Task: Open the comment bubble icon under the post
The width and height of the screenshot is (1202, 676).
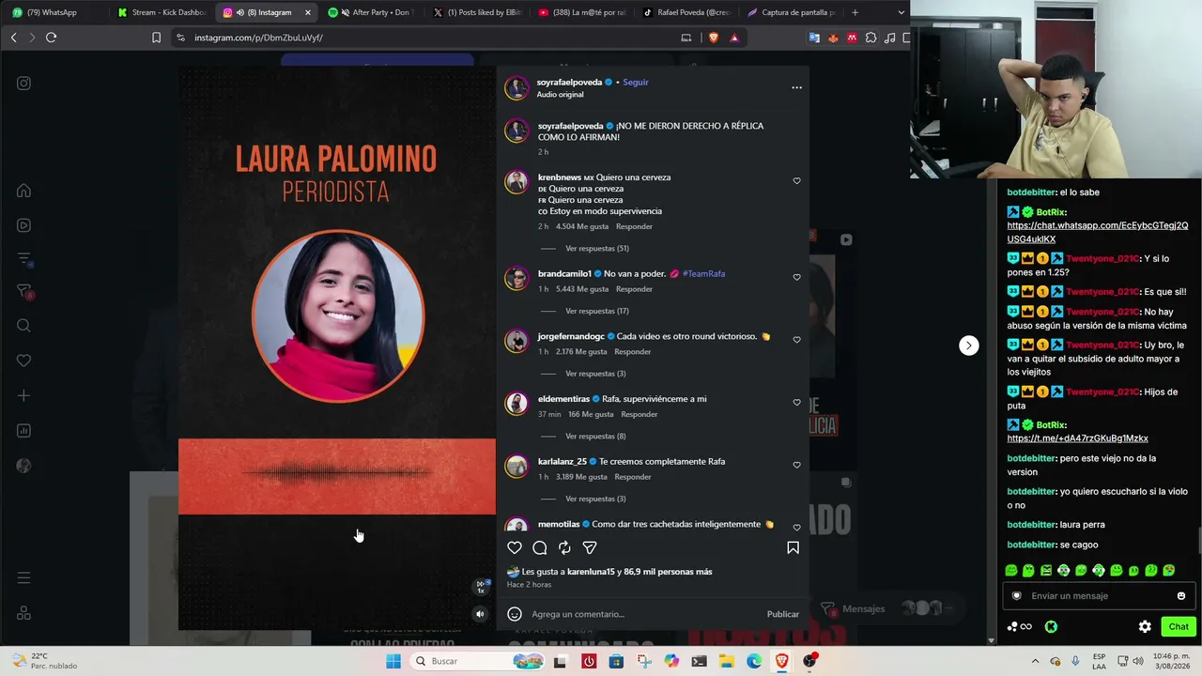Action: pos(540,547)
